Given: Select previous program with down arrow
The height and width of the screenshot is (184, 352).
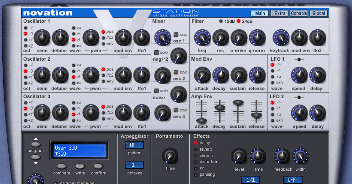Looking at the screenshot, I should tap(36, 157).
